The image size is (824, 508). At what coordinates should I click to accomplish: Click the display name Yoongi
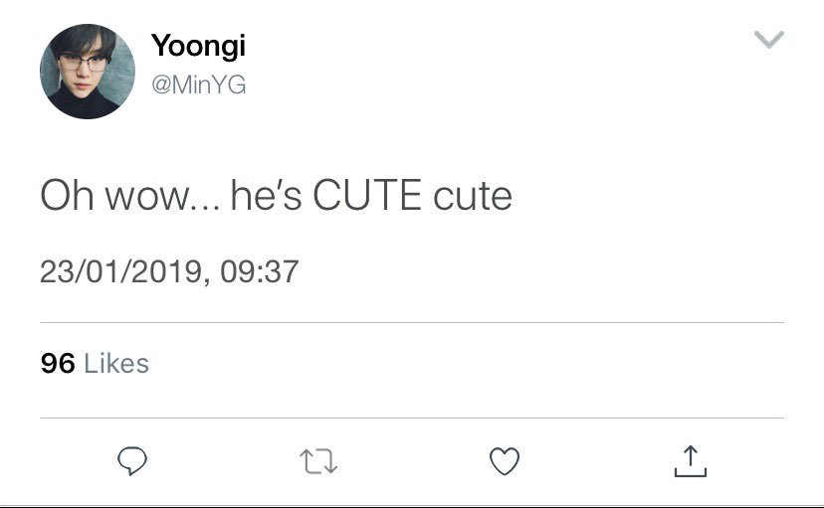pos(199,46)
